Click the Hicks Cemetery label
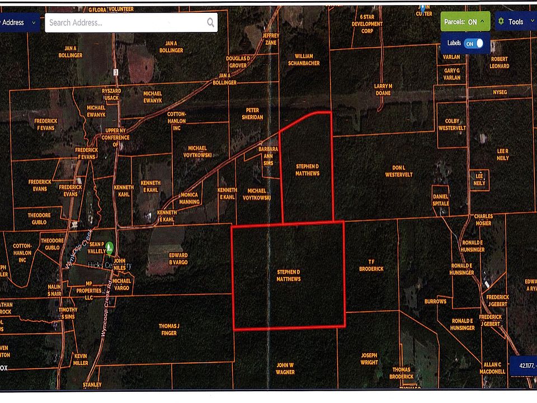537x403 pixels. coord(109,265)
